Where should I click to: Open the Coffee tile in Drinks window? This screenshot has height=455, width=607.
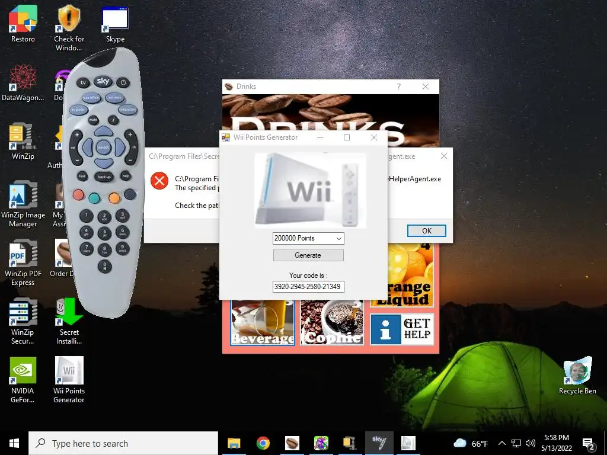point(332,322)
